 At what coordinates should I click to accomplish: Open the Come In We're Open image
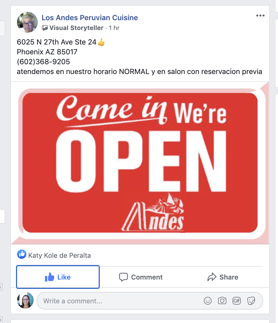[x=140, y=163]
